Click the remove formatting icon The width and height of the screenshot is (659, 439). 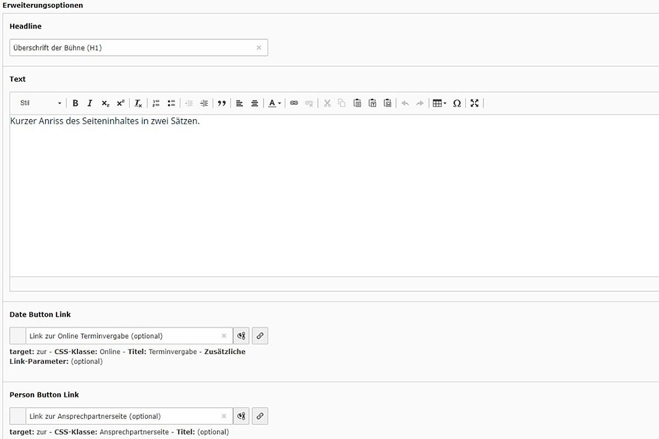138,103
